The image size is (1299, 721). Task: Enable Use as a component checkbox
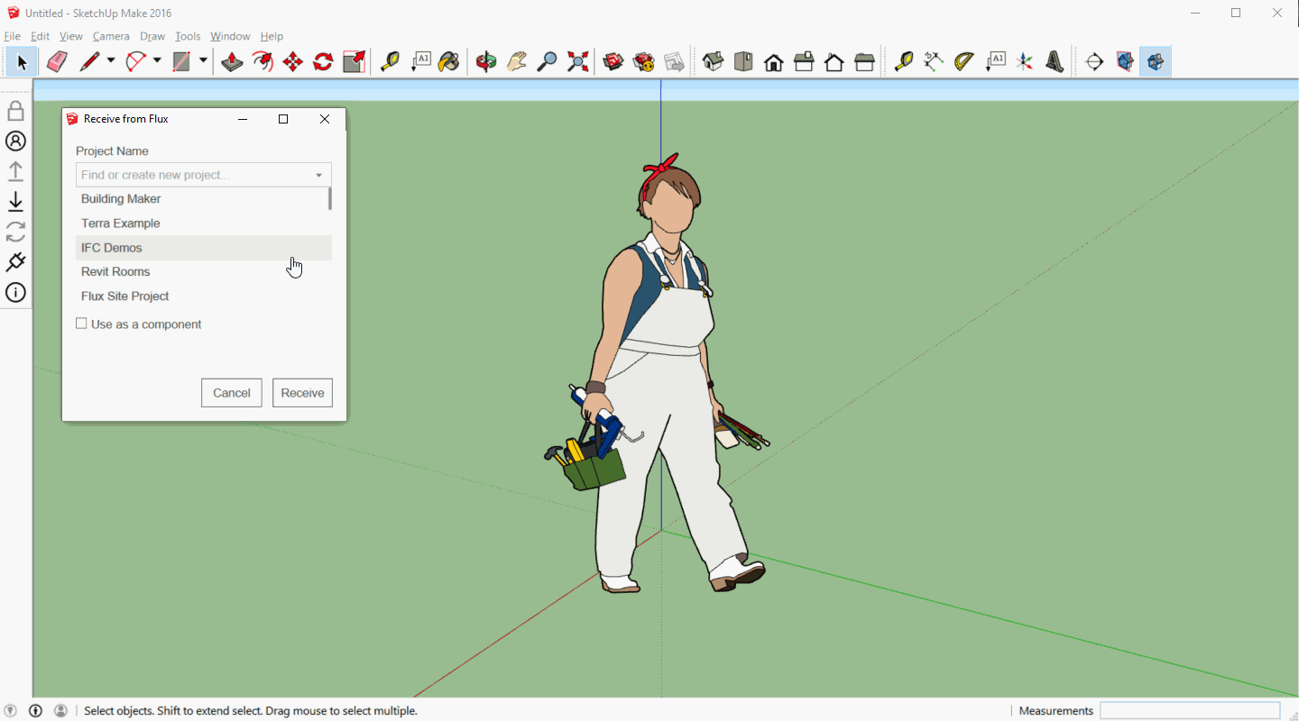81,324
